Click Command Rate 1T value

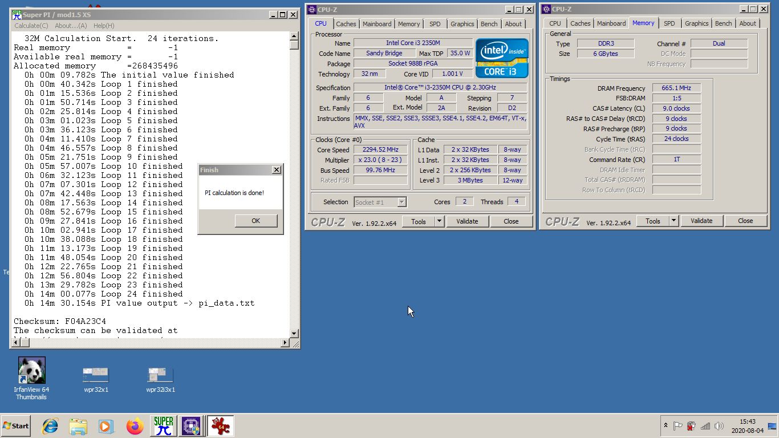pos(676,159)
